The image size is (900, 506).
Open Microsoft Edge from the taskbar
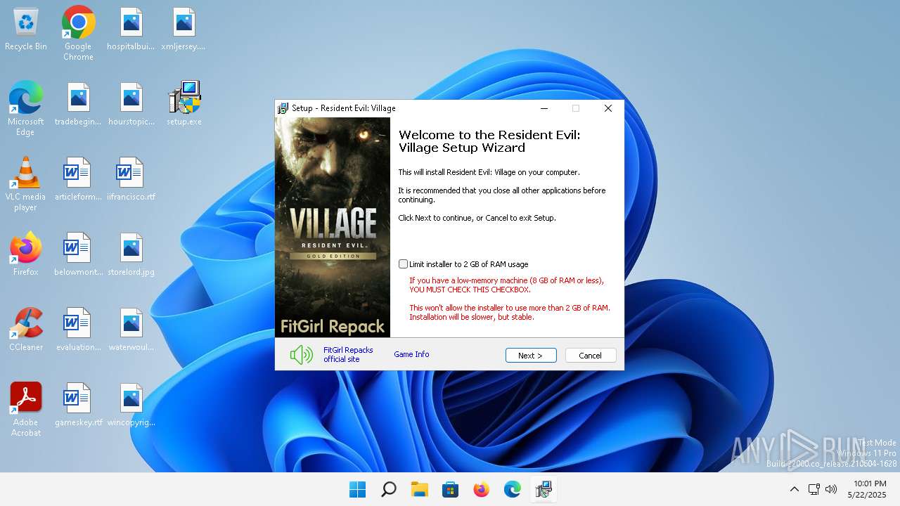[x=513, y=489]
